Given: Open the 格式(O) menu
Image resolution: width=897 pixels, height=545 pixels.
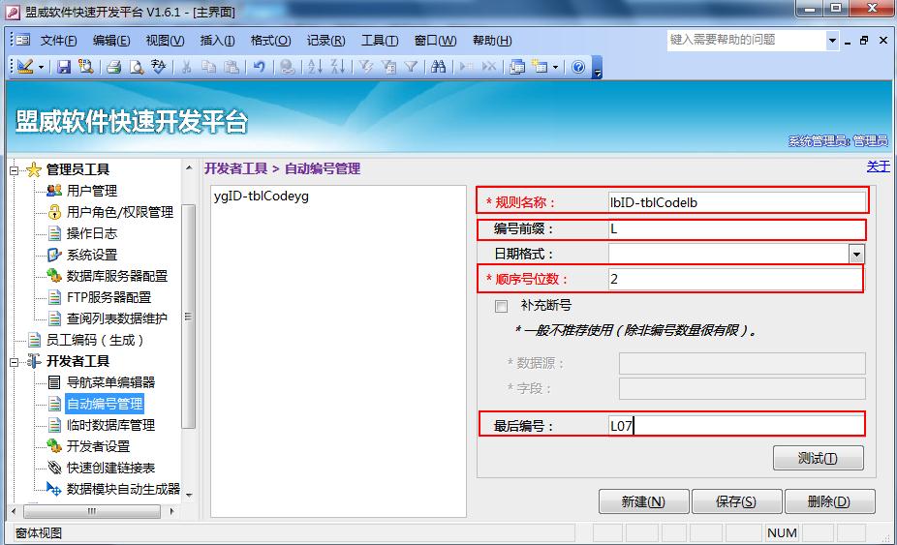Looking at the screenshot, I should pos(270,40).
